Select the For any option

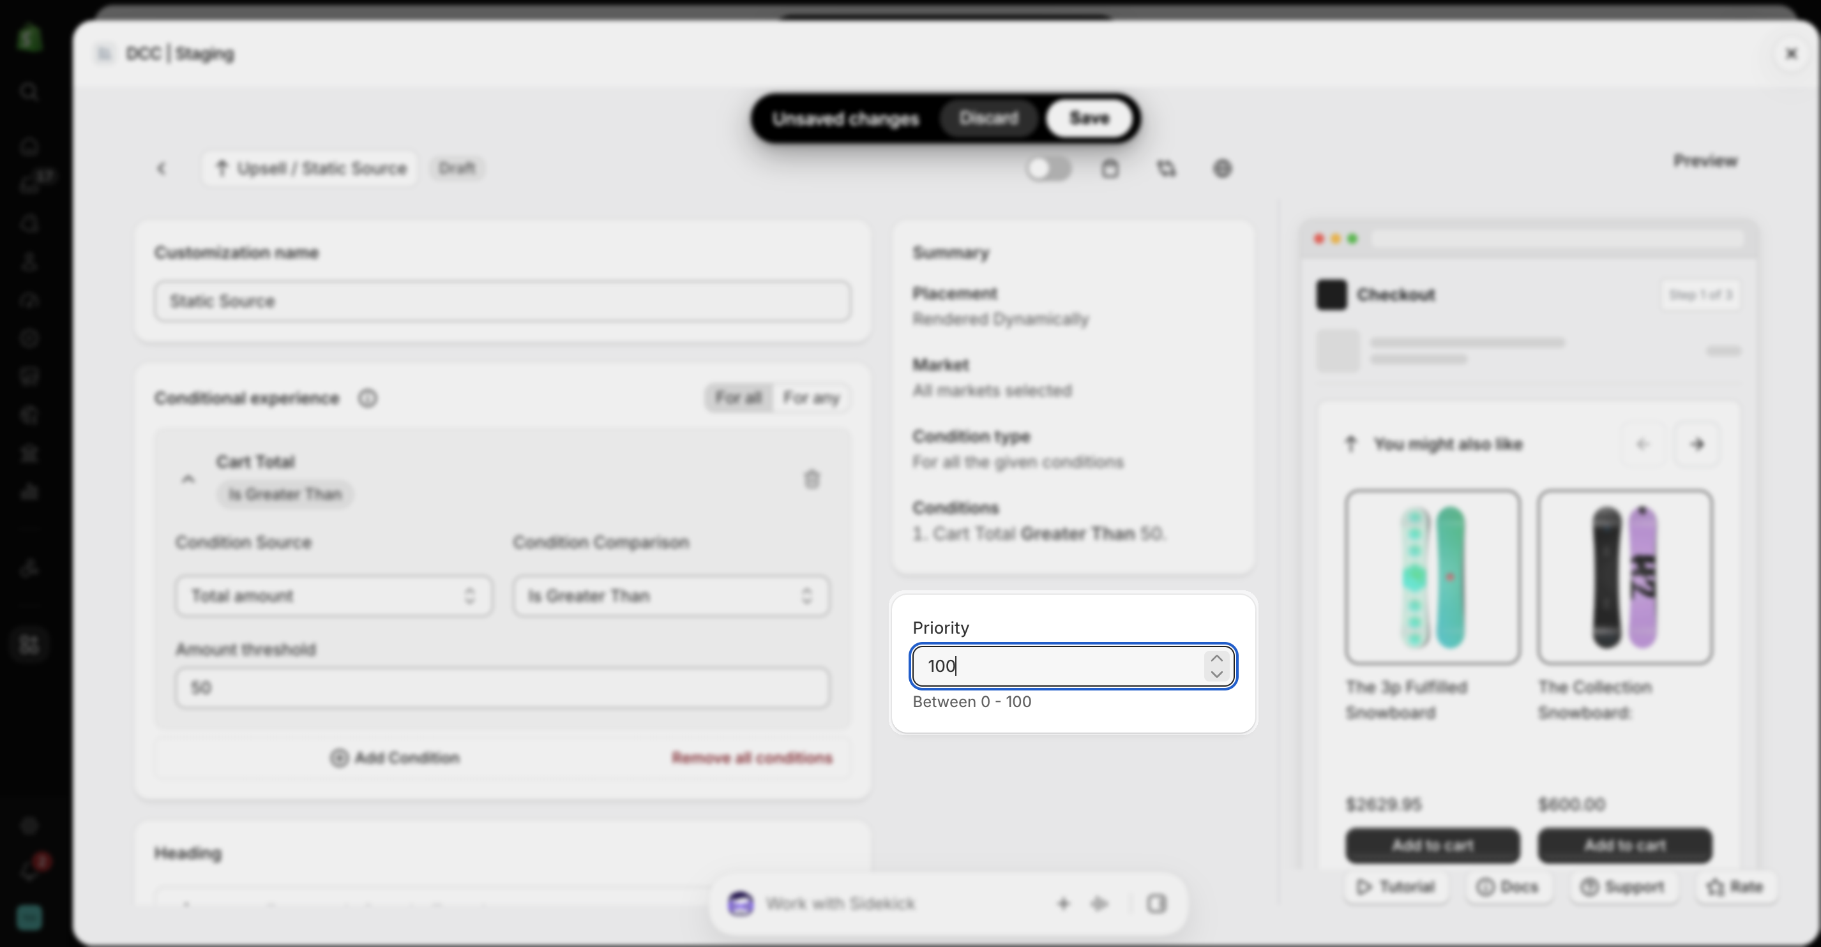click(x=811, y=398)
